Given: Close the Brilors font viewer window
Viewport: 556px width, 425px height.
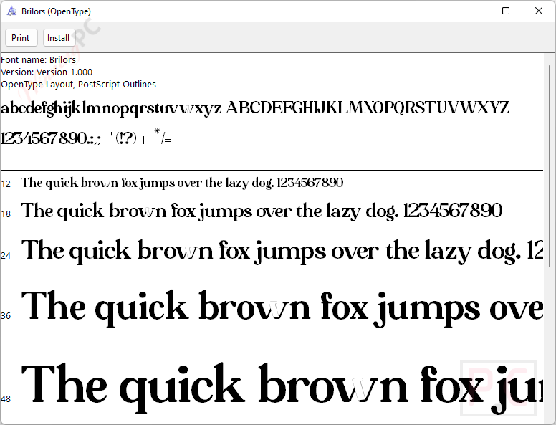Looking at the screenshot, I should click(x=539, y=11).
